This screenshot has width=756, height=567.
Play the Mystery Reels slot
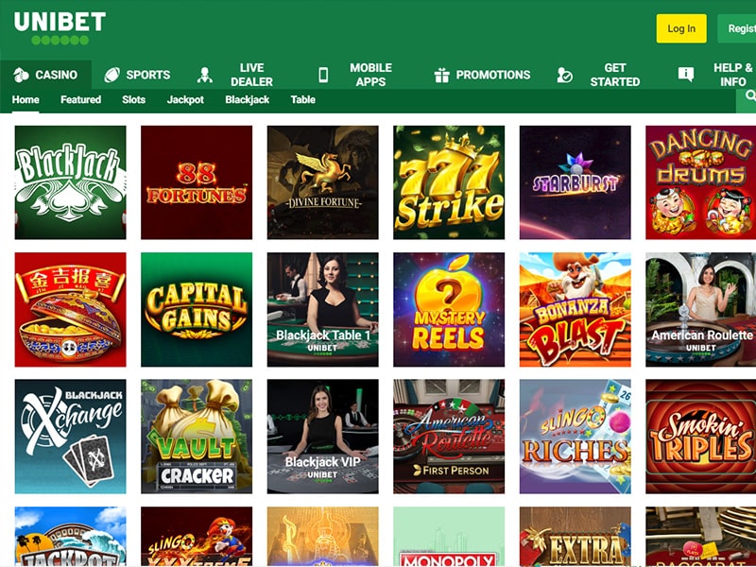pos(449,310)
